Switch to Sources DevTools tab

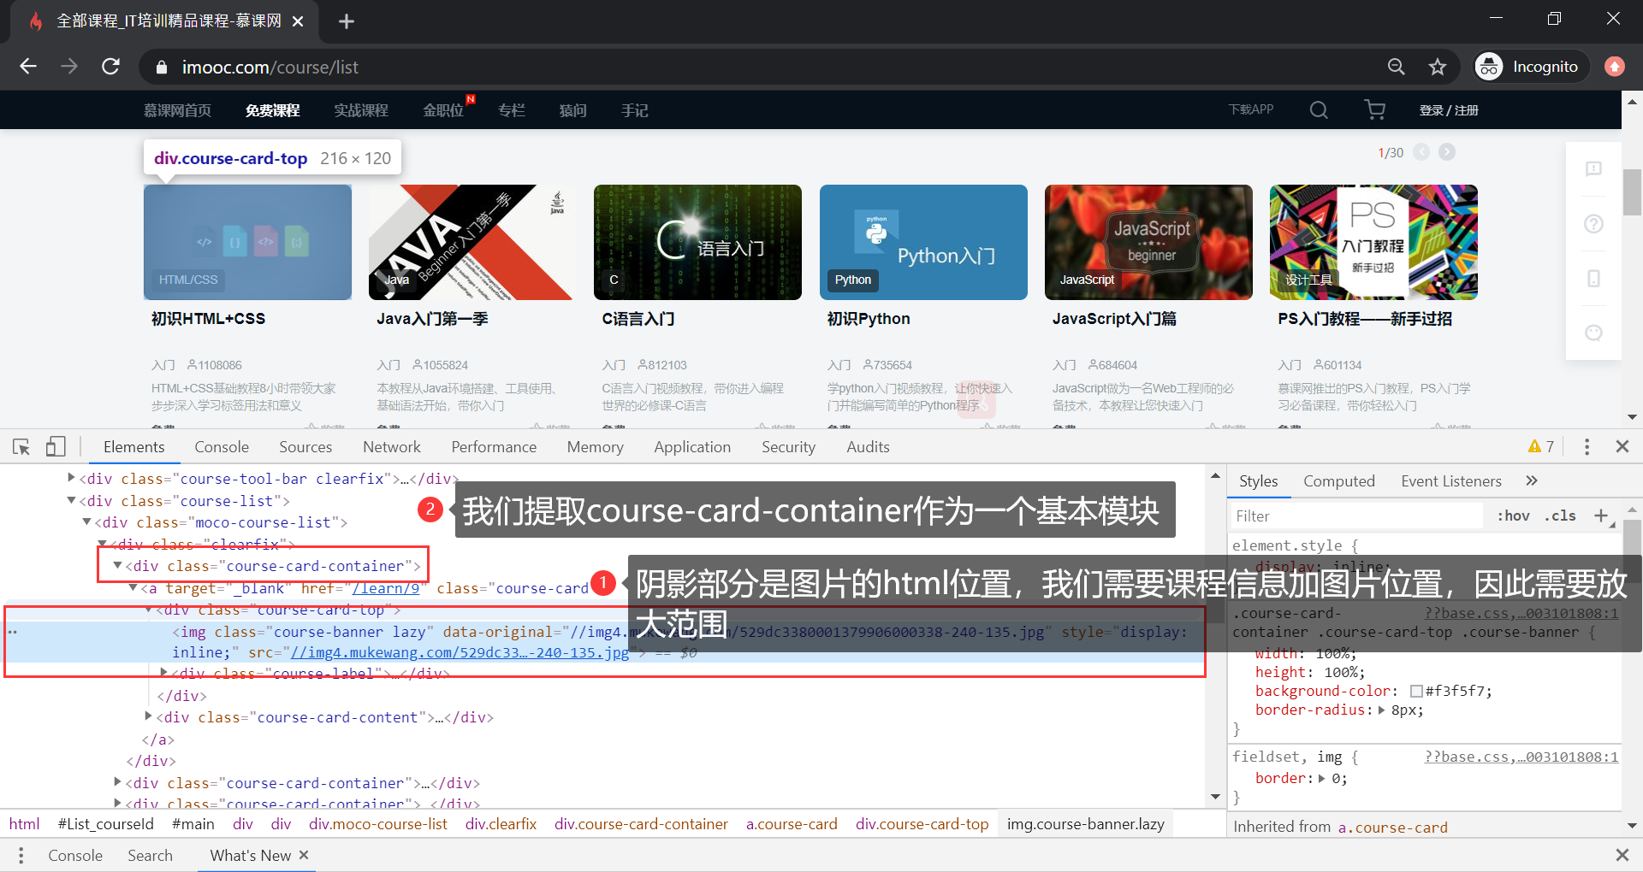(x=305, y=446)
